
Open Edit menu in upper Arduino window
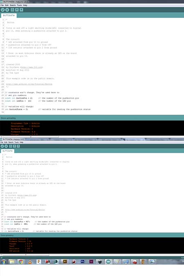pyautogui.click(x=7, y=5)
